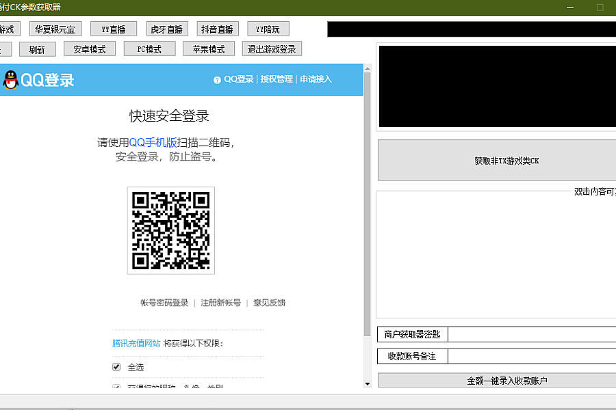Open the 授权管理 link
Image resolution: width=616 pixels, height=410 pixels.
point(277,79)
